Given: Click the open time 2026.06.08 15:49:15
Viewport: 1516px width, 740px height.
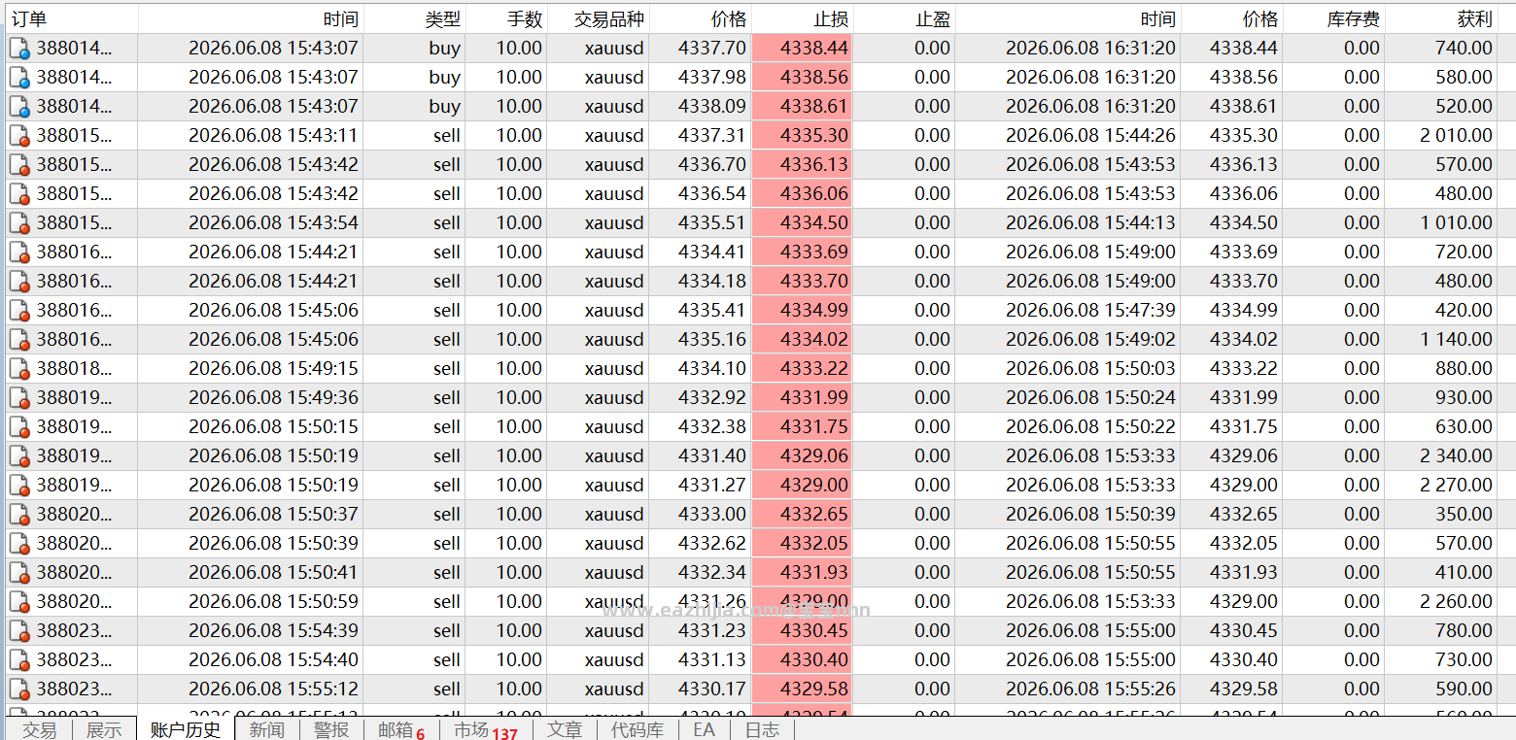Looking at the screenshot, I should (x=273, y=368).
